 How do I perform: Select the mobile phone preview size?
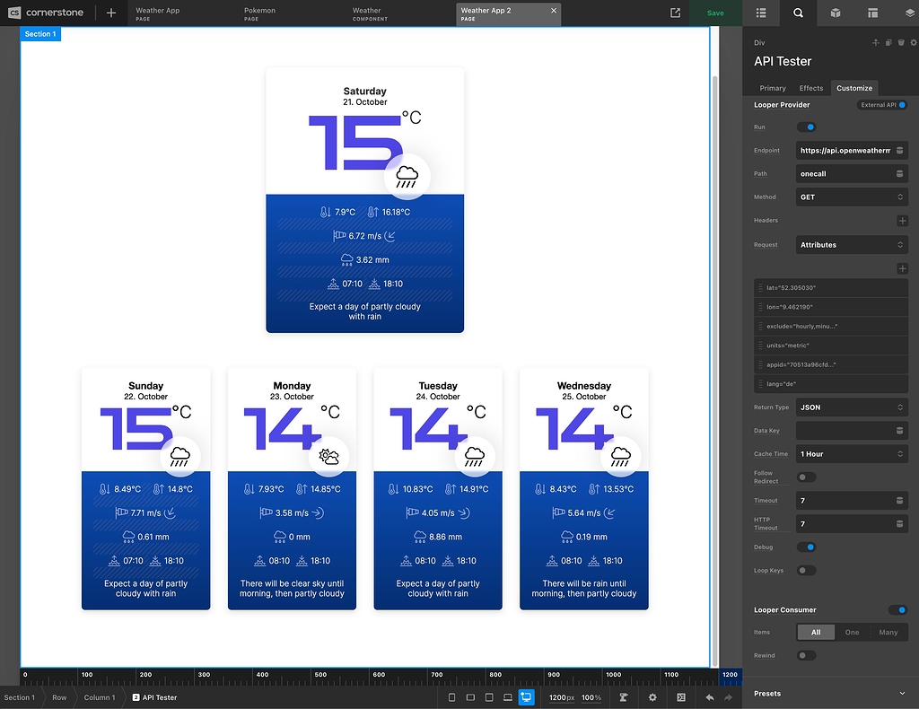(x=451, y=697)
